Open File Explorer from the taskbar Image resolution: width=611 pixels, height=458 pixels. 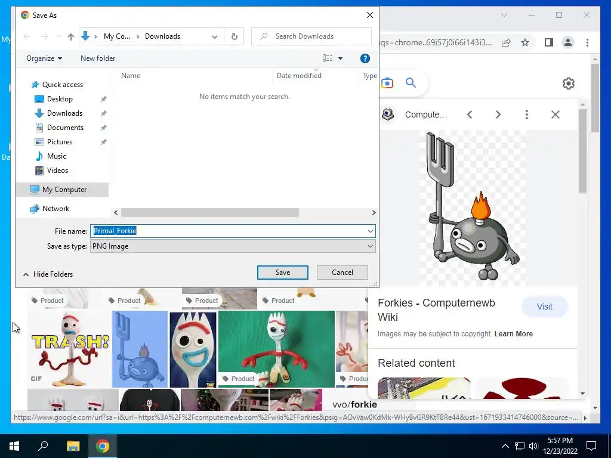point(73,446)
